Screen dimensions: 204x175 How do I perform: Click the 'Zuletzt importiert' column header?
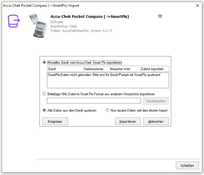[x=152, y=69]
